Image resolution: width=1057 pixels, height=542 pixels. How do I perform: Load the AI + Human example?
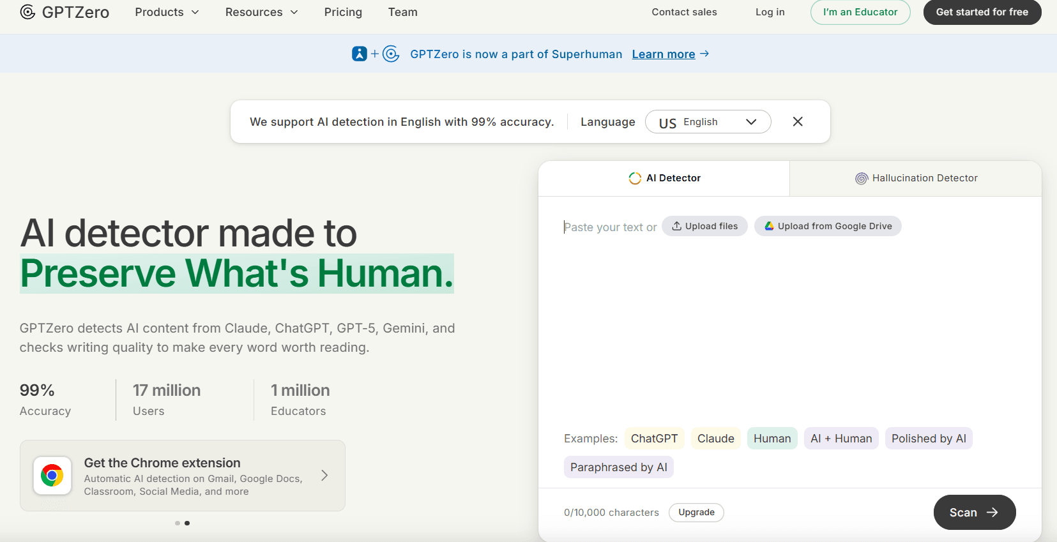coord(841,439)
